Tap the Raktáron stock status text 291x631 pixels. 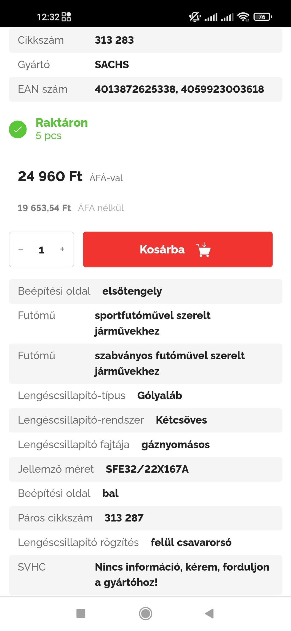pyautogui.click(x=62, y=123)
